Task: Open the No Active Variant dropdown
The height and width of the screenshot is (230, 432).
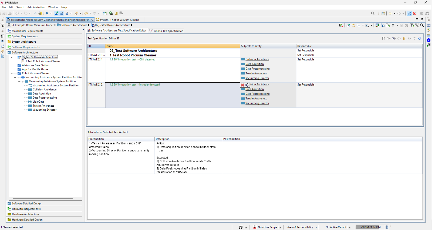Action: [349, 227]
